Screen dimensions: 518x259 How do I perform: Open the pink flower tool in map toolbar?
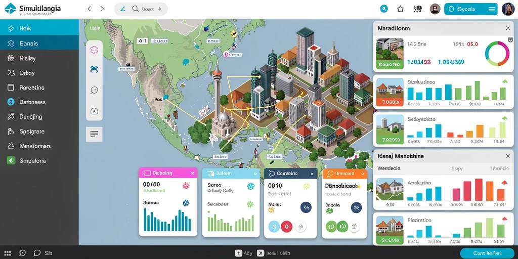click(x=94, y=50)
